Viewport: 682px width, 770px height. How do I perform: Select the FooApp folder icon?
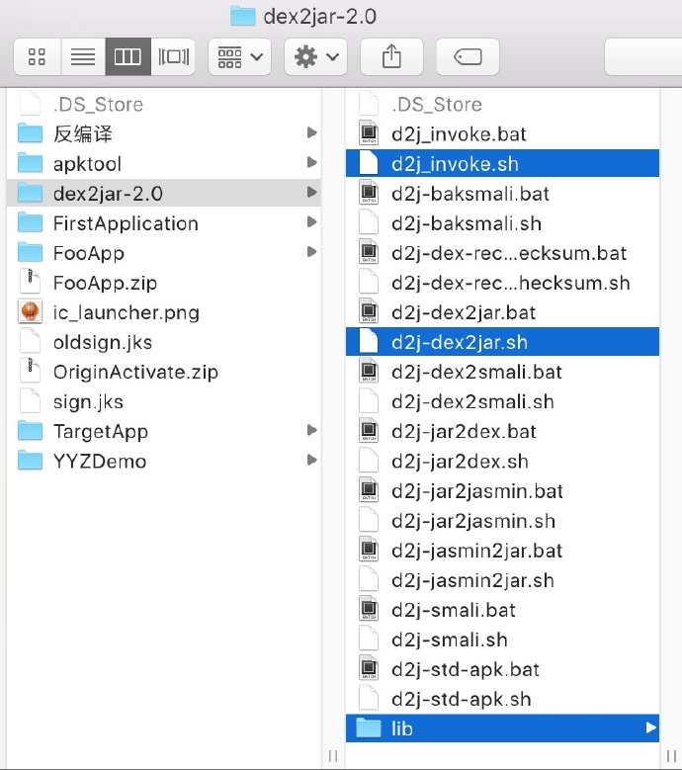coord(30,253)
